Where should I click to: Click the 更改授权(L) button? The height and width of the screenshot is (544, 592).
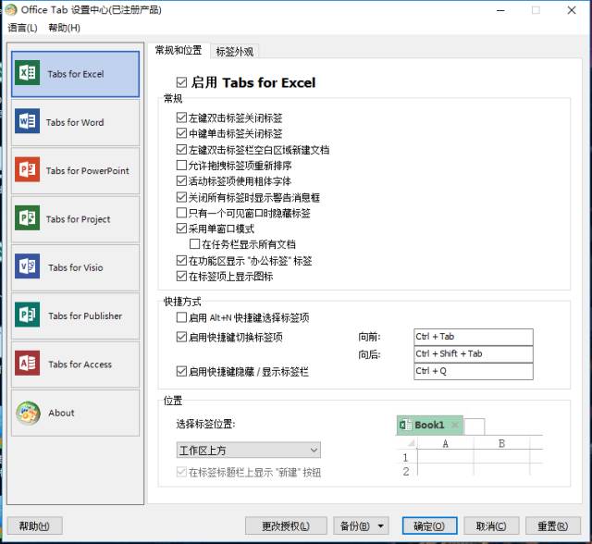pyautogui.click(x=286, y=525)
